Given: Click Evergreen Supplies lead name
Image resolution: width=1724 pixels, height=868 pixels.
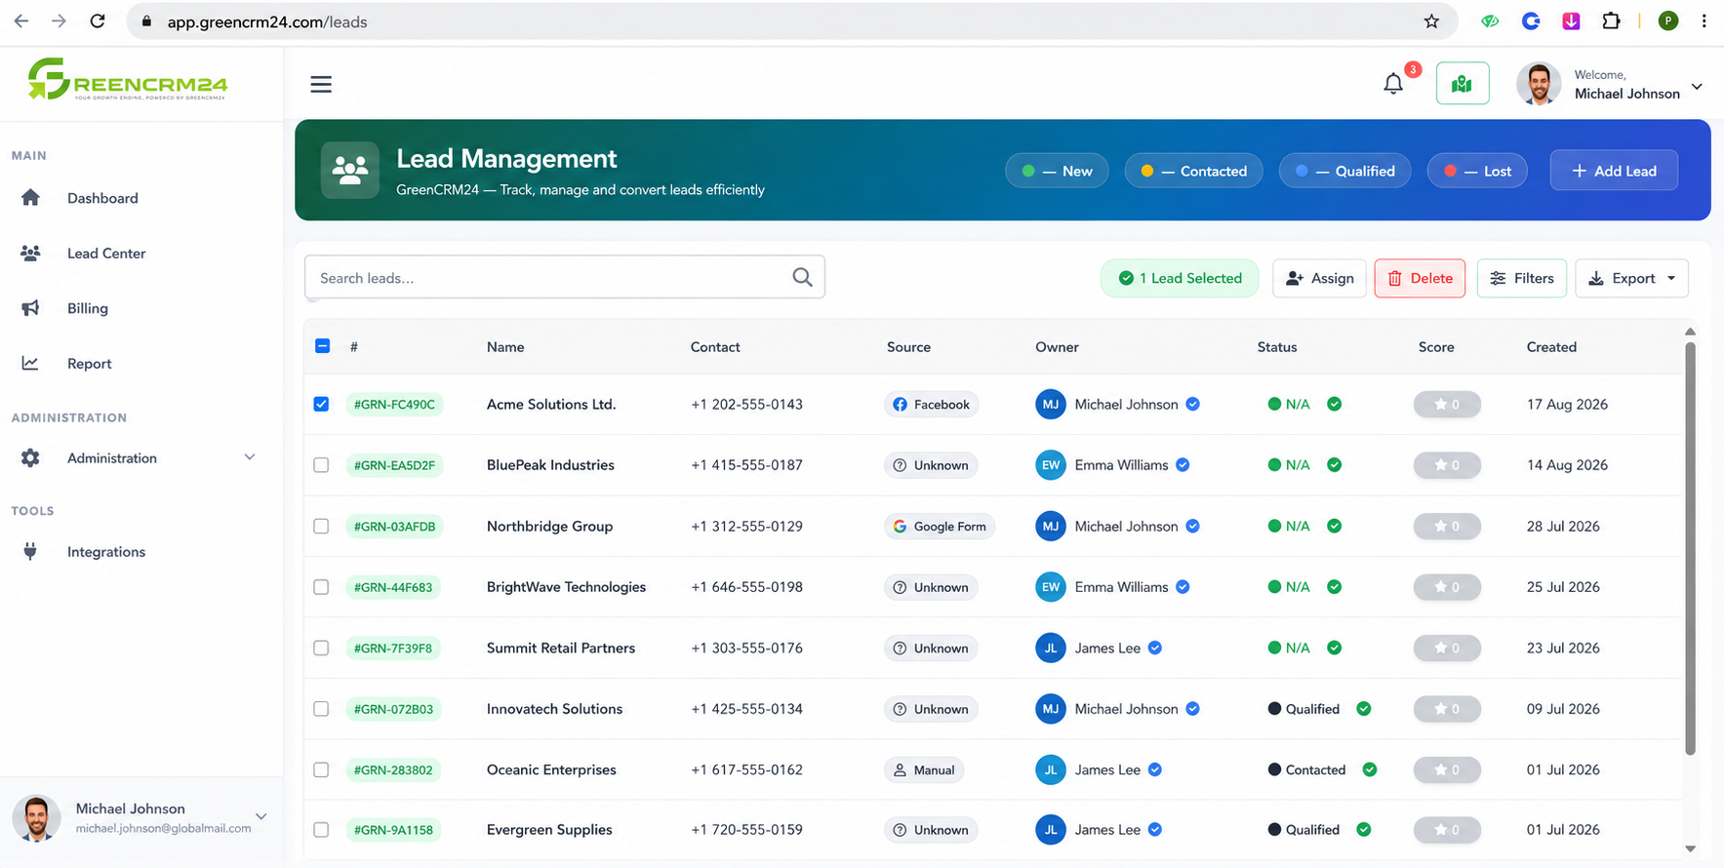Looking at the screenshot, I should [x=549, y=830].
